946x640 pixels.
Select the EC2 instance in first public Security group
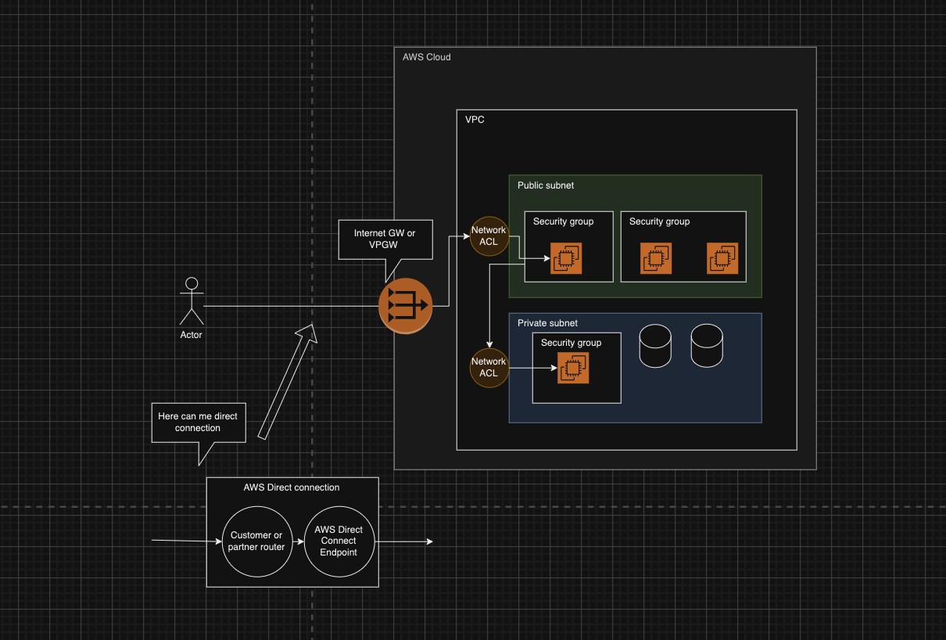pyautogui.click(x=566, y=258)
